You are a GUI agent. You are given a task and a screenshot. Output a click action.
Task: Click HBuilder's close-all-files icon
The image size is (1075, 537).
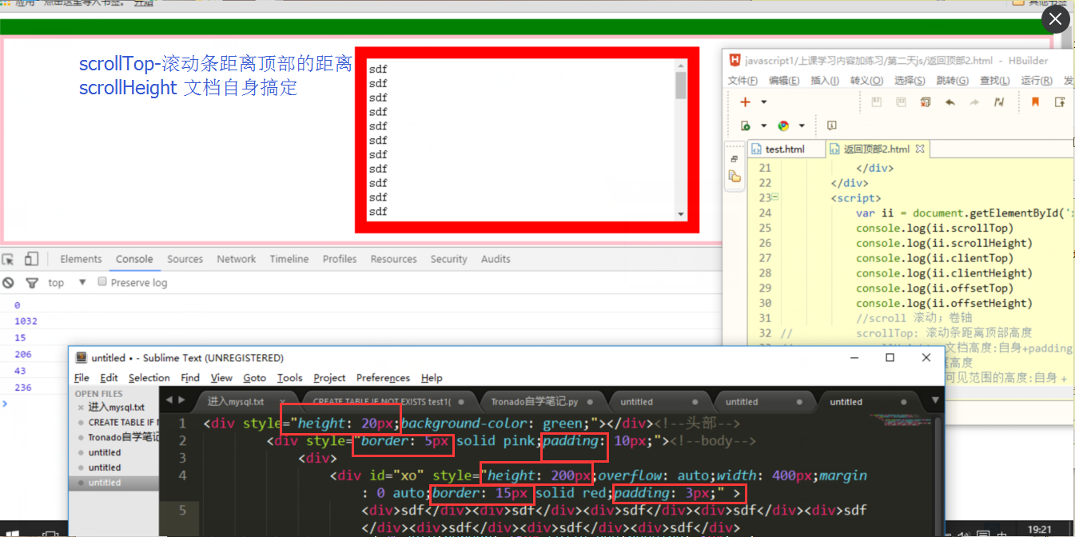(926, 102)
